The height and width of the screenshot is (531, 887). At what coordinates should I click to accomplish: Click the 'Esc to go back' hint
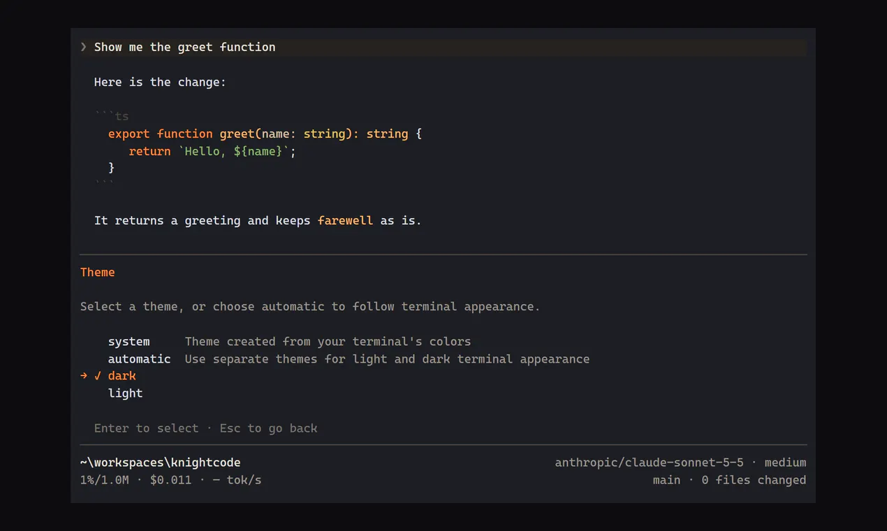click(268, 428)
